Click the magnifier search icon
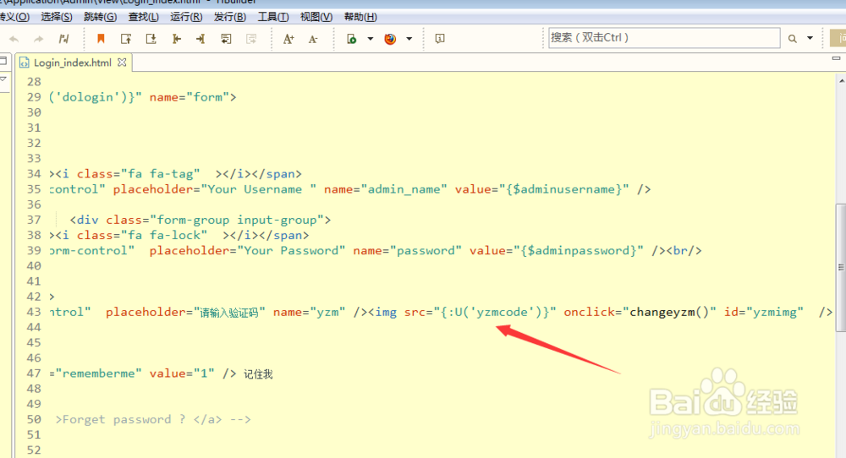Image resolution: width=846 pixels, height=458 pixels. click(x=792, y=38)
